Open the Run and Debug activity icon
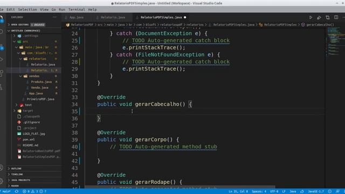The height and width of the screenshot is (194, 345). pyautogui.click(x=1, y=59)
